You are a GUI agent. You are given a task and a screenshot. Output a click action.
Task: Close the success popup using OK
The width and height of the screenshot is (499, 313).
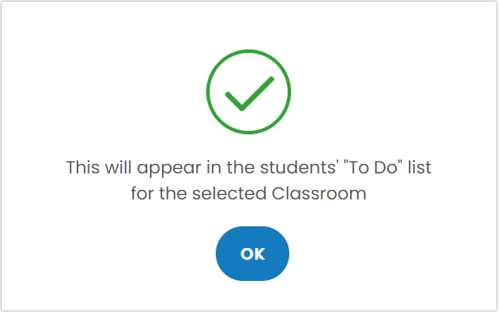[x=252, y=254]
